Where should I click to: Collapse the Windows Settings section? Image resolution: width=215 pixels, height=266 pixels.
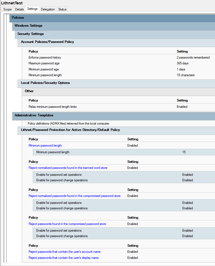[x=114, y=26]
